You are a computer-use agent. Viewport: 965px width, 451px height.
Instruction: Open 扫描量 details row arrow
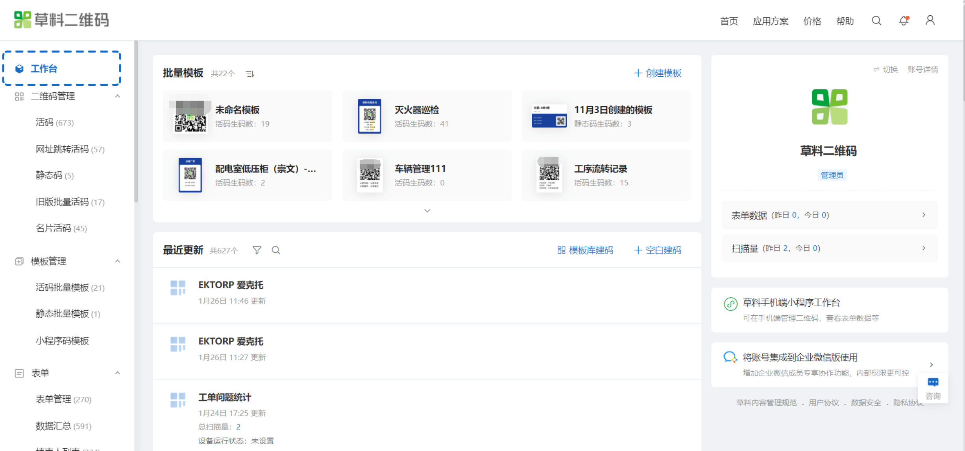[x=924, y=248]
